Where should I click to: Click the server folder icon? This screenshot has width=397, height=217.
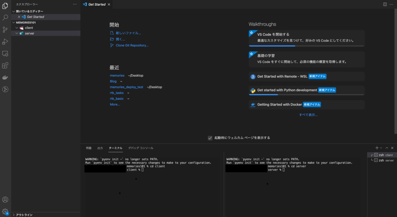22,33
